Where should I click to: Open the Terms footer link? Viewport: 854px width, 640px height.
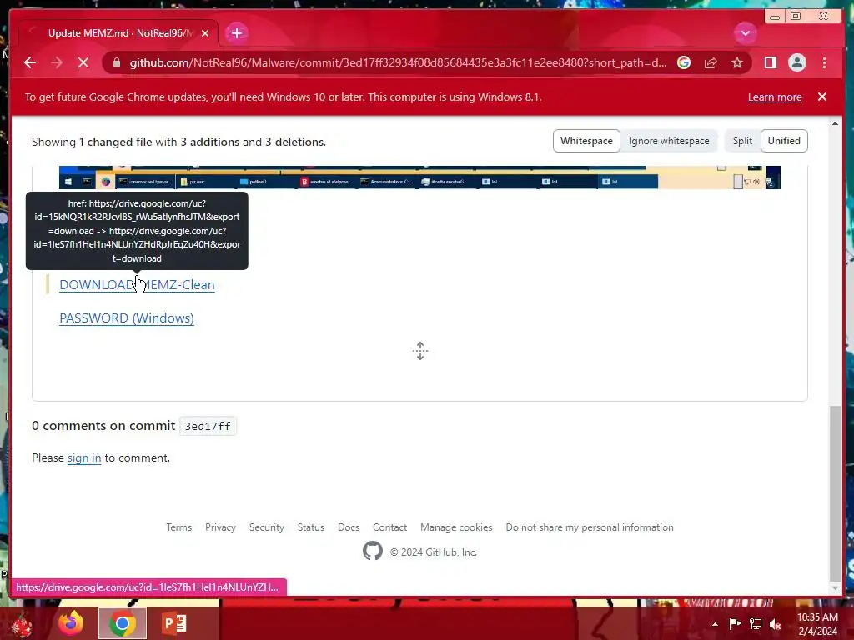(x=179, y=527)
